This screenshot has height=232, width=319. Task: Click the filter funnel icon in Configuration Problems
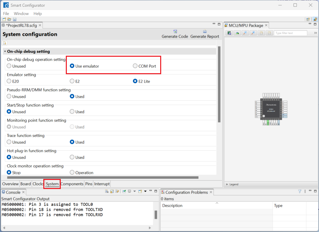[x=300, y=191]
